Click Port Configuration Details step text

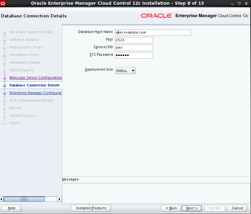pyautogui.click(x=31, y=100)
